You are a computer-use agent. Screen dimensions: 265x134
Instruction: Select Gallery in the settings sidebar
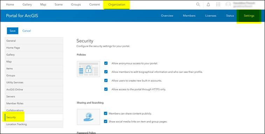click(x=34, y=55)
